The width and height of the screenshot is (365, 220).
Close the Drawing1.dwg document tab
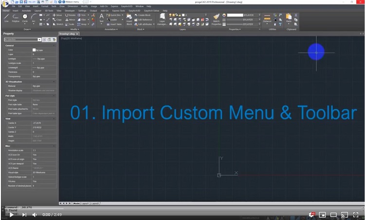click(77, 34)
